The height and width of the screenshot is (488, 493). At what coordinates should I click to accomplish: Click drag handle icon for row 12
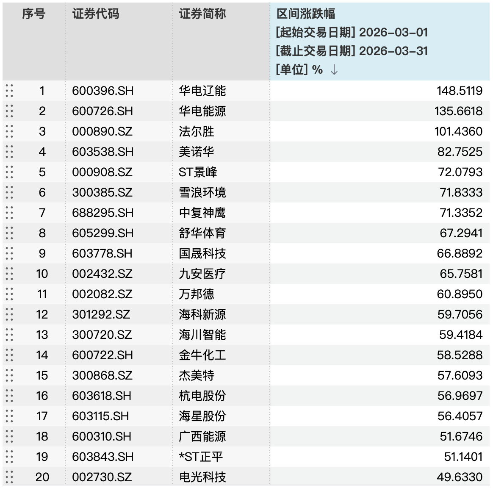tap(9, 314)
